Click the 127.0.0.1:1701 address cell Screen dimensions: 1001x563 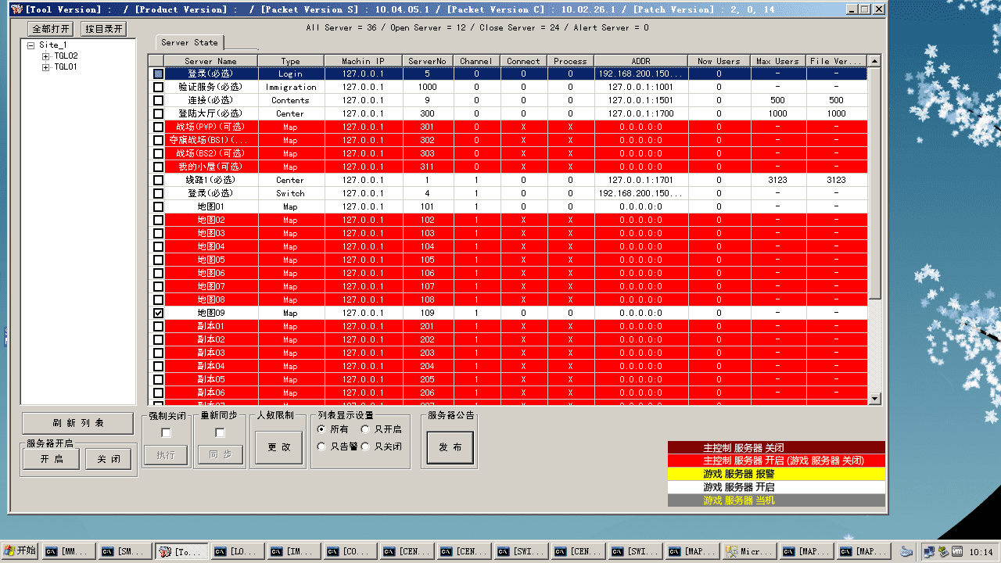pos(640,181)
